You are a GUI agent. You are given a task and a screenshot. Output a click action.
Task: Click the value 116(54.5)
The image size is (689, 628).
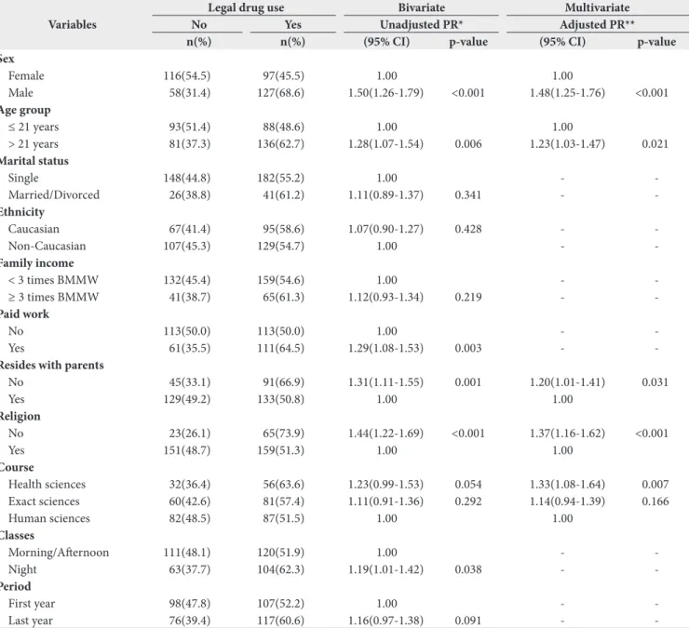(187, 76)
